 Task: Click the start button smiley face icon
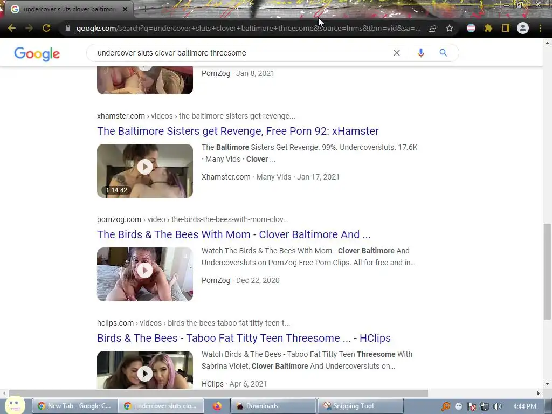(15, 405)
